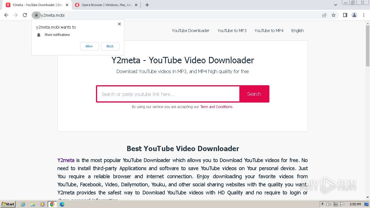This screenshot has width=370, height=208.
Task: Open YouTube Downloader nav link
Action: tap(190, 31)
